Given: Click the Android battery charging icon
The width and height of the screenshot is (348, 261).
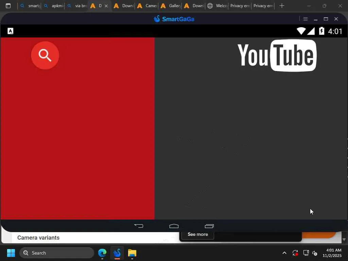Looking at the screenshot, I should tap(321, 31).
